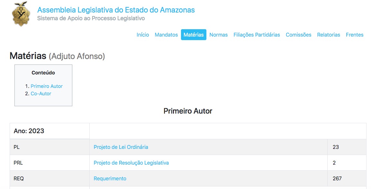Click the PL abbreviation cell
371x189 pixels.
click(17, 147)
